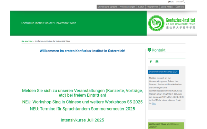Image resolution: width=207 pixels, height=129 pixels.
Task: Click the Willkommen im ersten Konfuzius-Institut heading
Action: [82, 51]
